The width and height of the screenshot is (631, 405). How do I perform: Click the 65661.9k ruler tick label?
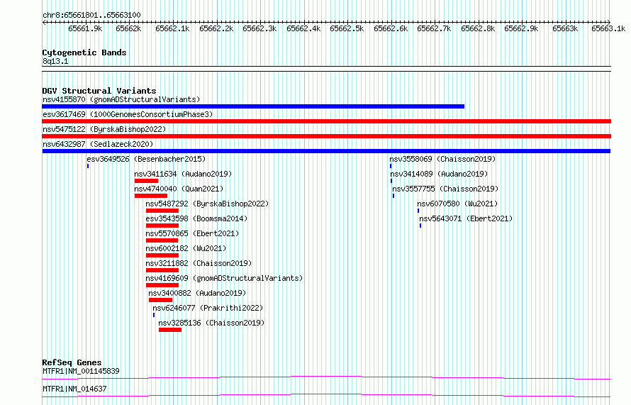click(x=85, y=28)
